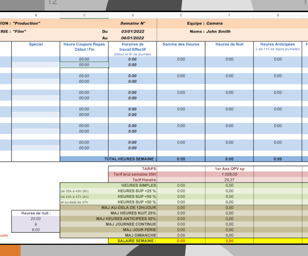
Task: Click Heures Anticipées heading
Action: tap(278, 44)
